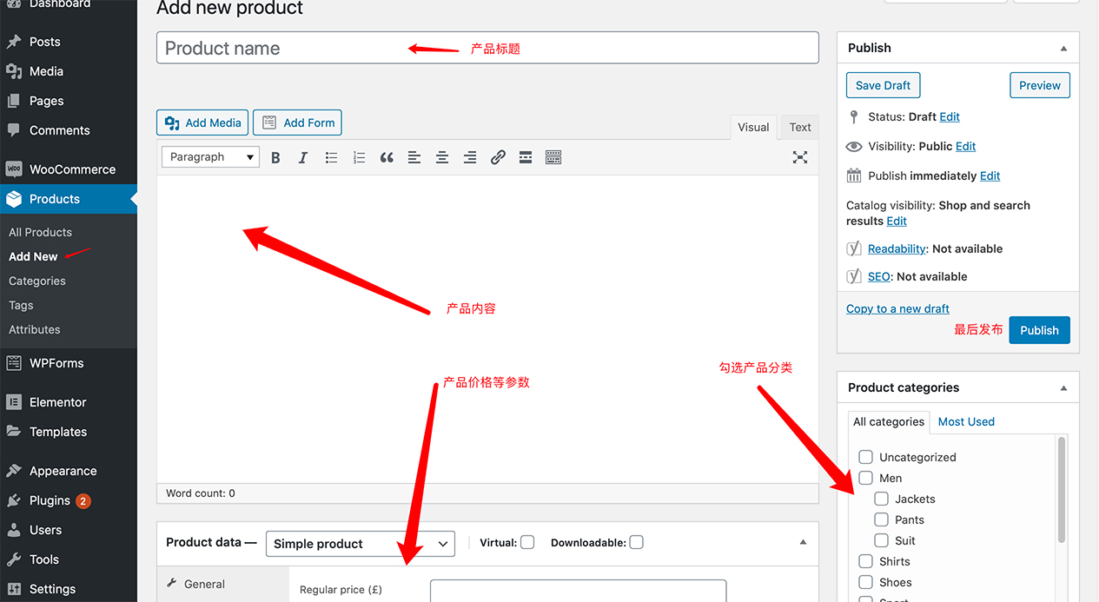The image size is (1099, 602).
Task: Click the Regular price field
Action: (x=578, y=591)
